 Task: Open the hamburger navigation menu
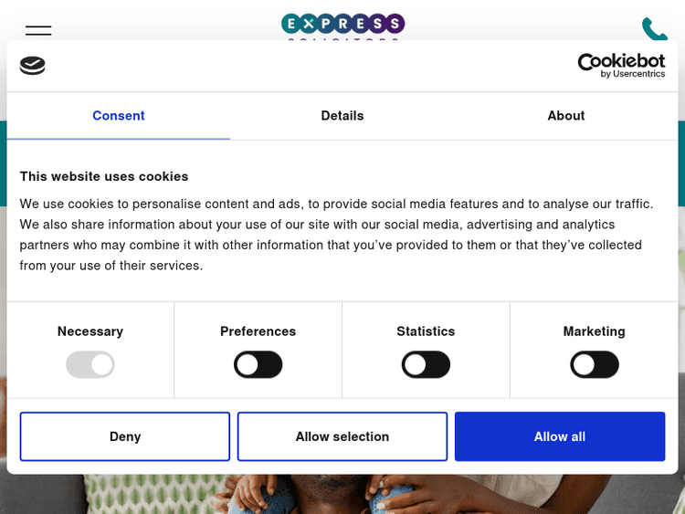[38, 30]
